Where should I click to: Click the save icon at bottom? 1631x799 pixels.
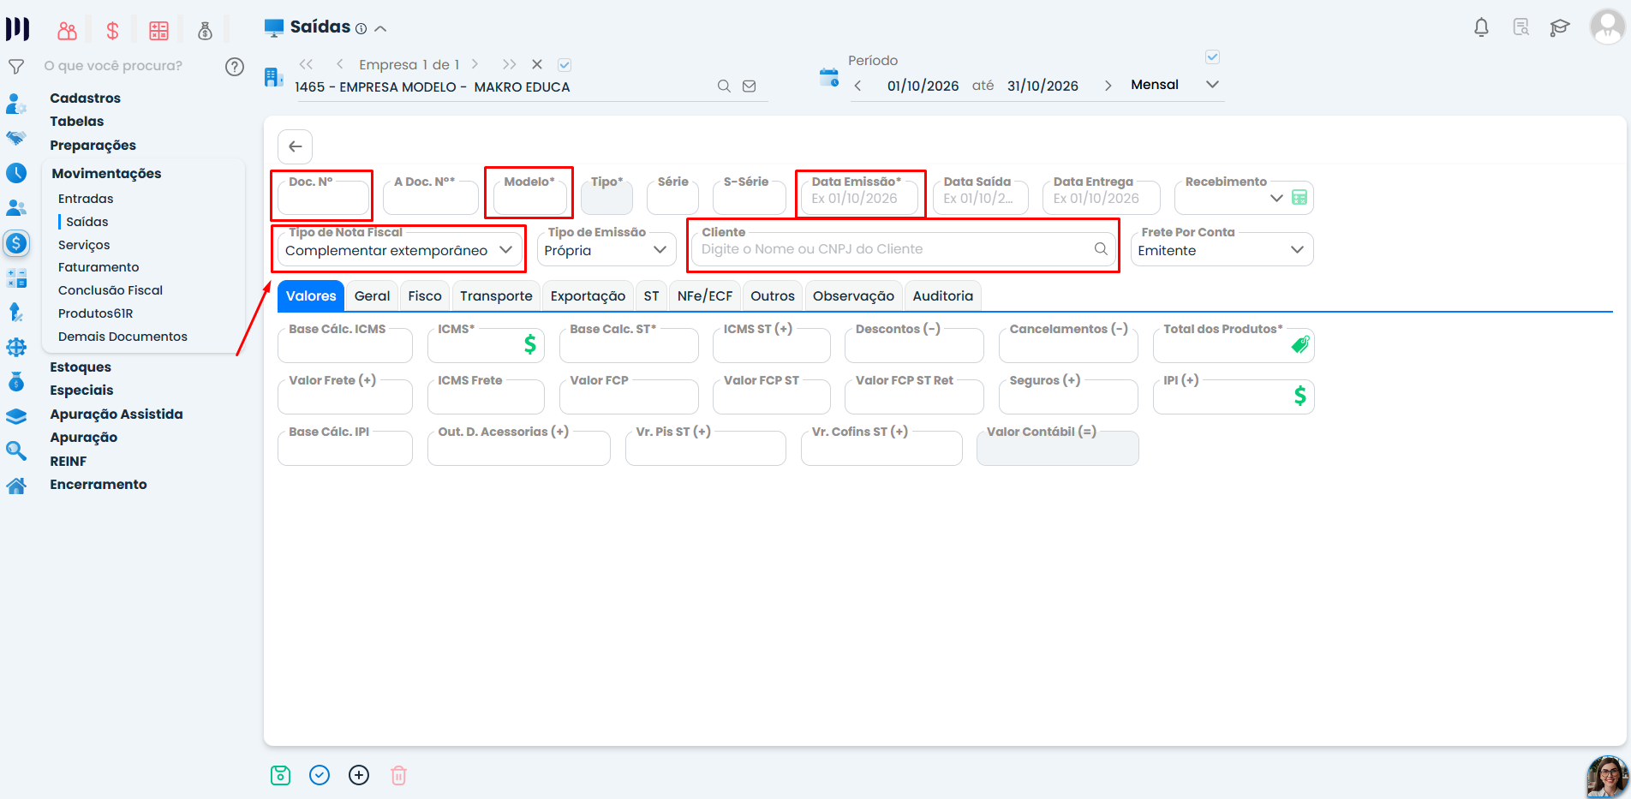click(280, 775)
